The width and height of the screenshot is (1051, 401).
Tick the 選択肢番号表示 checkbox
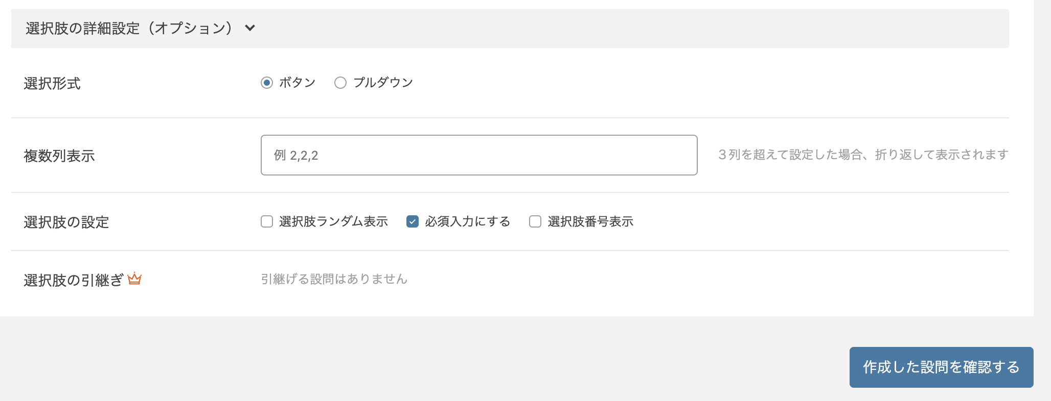535,221
